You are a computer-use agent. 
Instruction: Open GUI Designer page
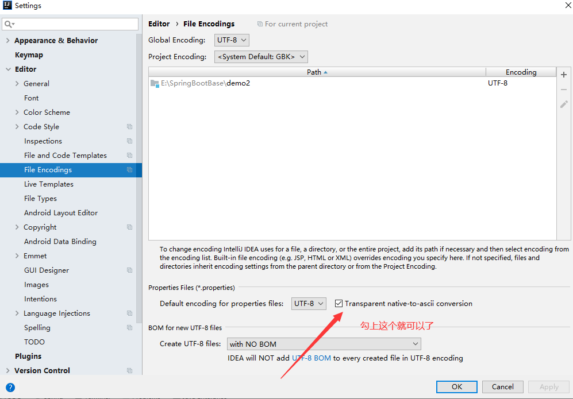coord(47,270)
